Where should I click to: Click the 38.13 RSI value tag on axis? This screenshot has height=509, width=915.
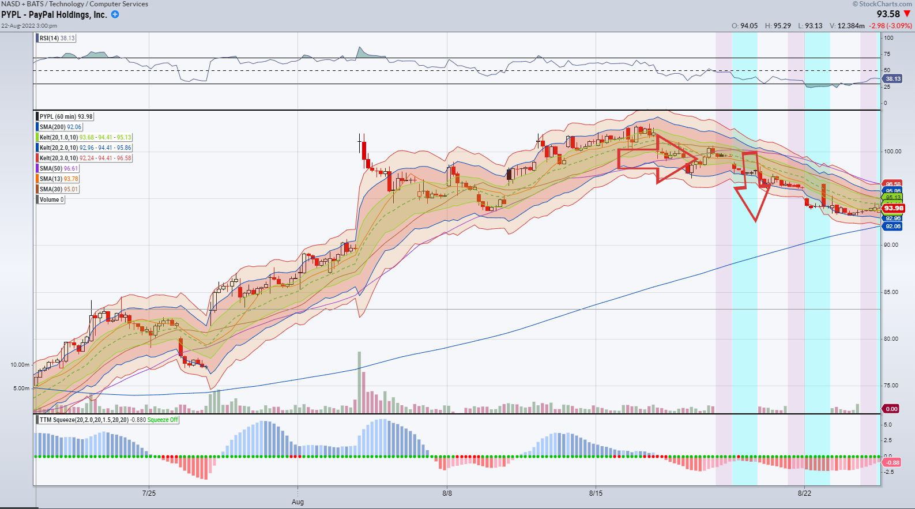click(893, 78)
